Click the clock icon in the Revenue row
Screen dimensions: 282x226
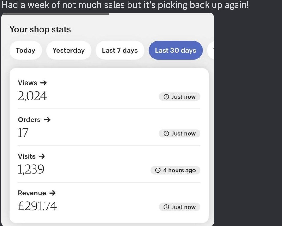[x=166, y=207]
